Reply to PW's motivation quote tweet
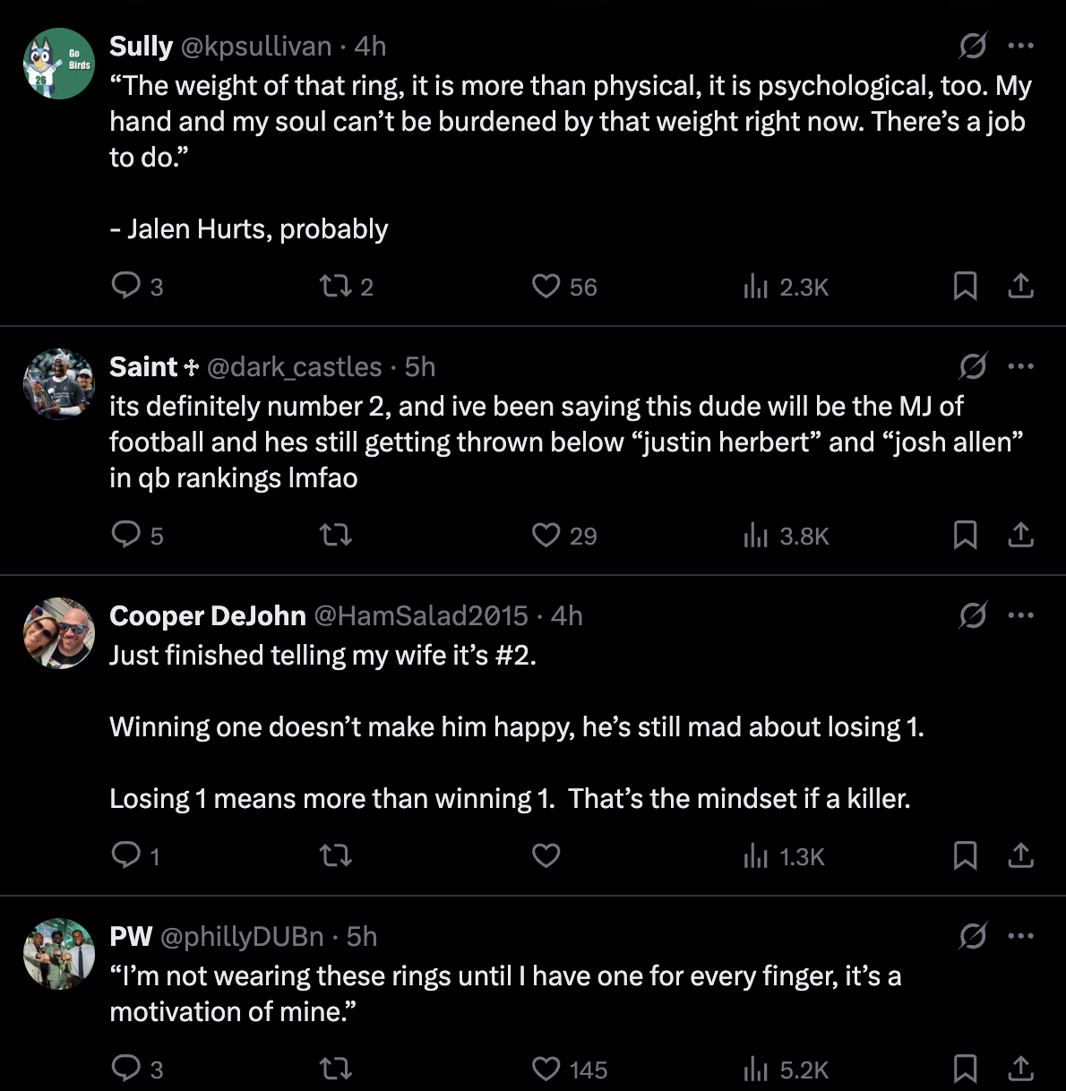The height and width of the screenshot is (1091, 1066). tap(126, 1069)
